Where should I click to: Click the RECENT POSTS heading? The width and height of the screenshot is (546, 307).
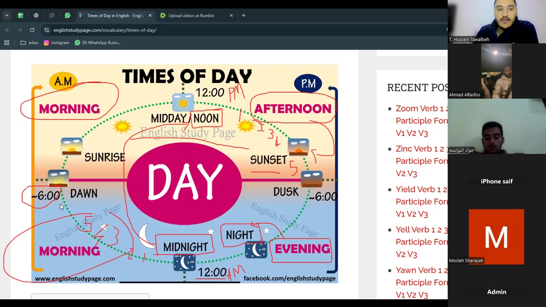click(x=418, y=87)
